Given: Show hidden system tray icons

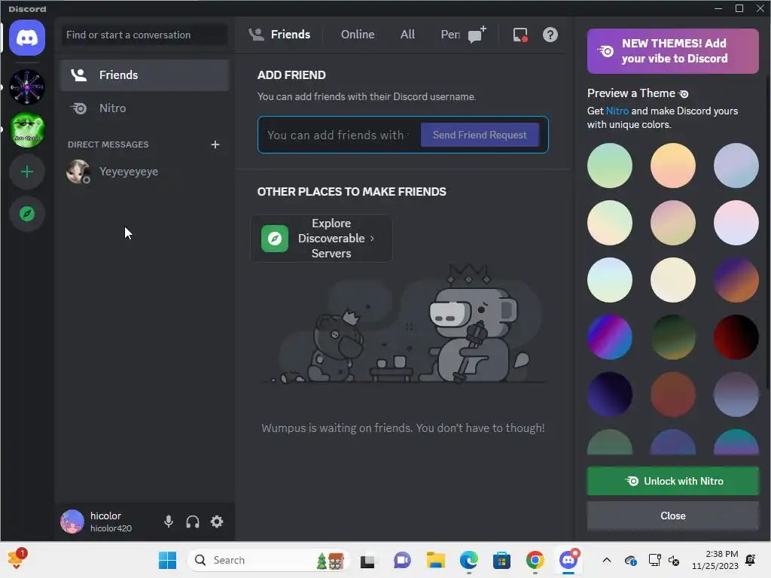Looking at the screenshot, I should pos(607,560).
